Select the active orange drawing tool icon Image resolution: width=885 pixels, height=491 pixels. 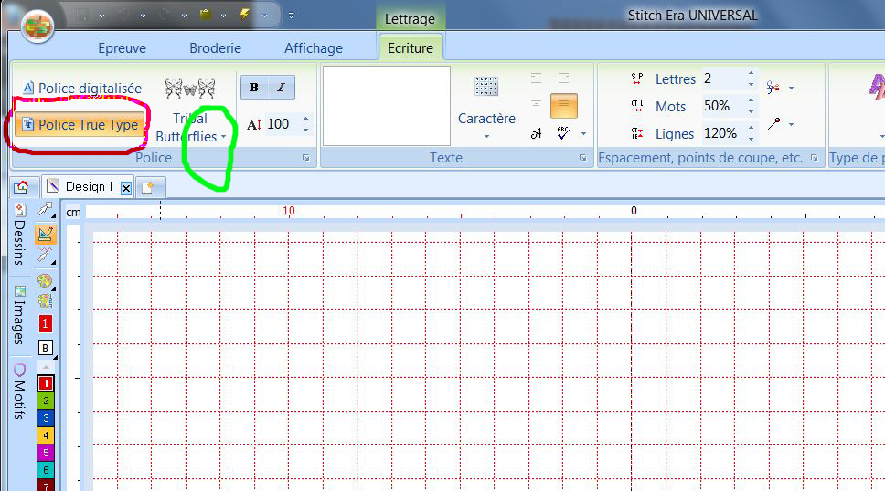click(x=45, y=235)
